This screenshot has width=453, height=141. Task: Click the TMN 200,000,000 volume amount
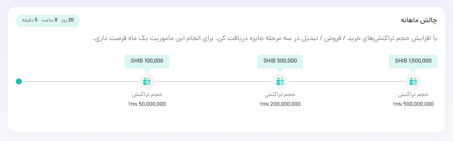coord(280,104)
